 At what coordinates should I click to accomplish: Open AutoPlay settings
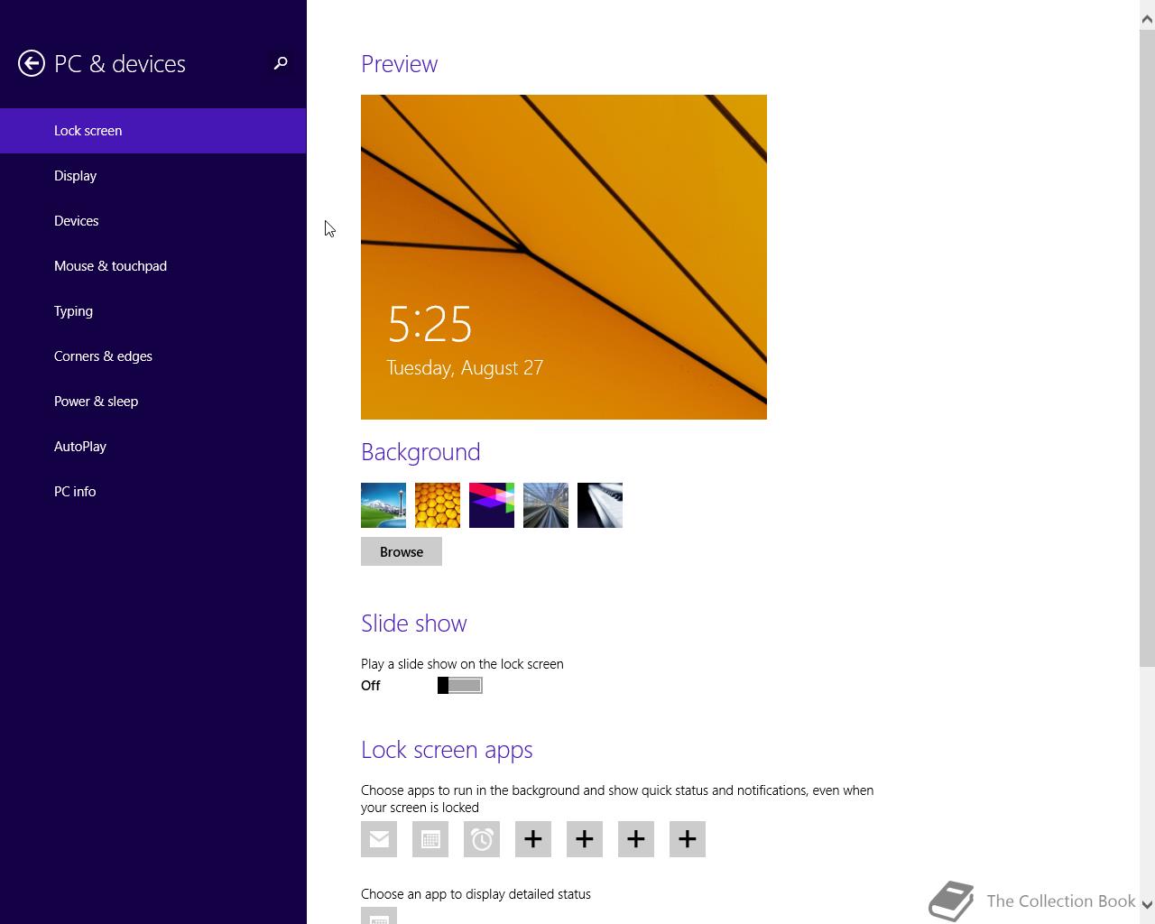153,447
